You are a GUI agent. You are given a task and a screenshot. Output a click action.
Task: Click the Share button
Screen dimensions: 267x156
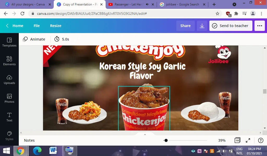coord(185,26)
